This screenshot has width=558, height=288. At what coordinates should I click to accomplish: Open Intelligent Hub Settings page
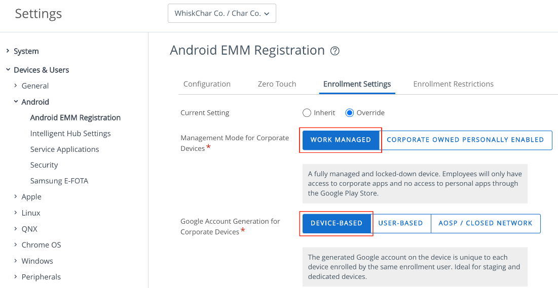tap(70, 134)
